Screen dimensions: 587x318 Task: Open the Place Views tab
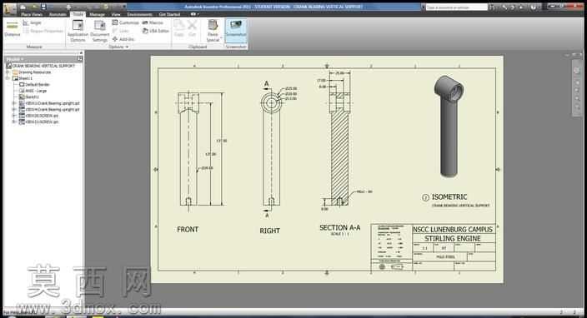pyautogui.click(x=32, y=14)
